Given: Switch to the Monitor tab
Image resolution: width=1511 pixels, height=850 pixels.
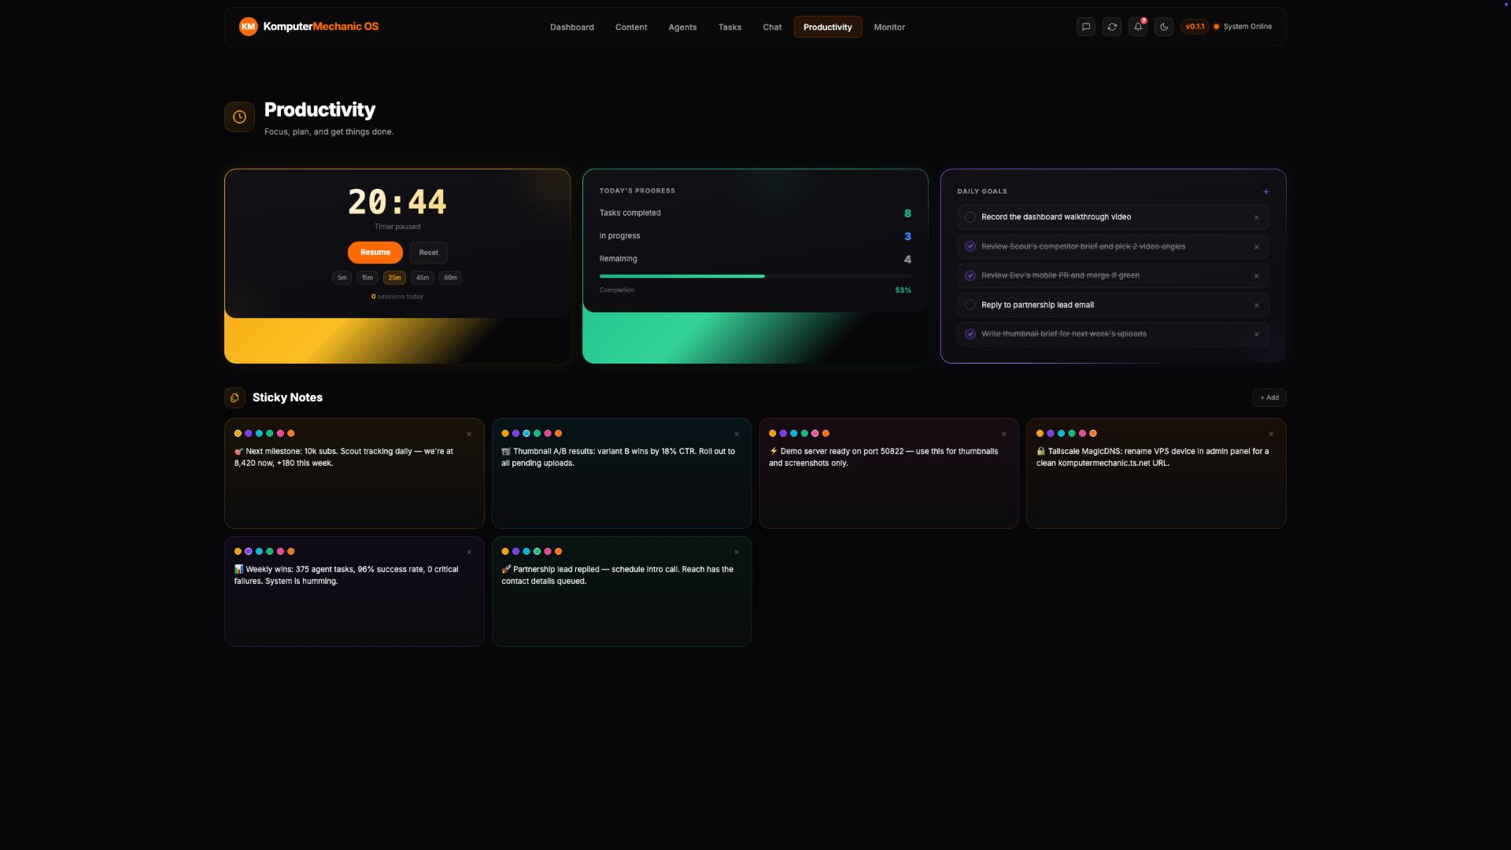Looking at the screenshot, I should [x=889, y=27].
